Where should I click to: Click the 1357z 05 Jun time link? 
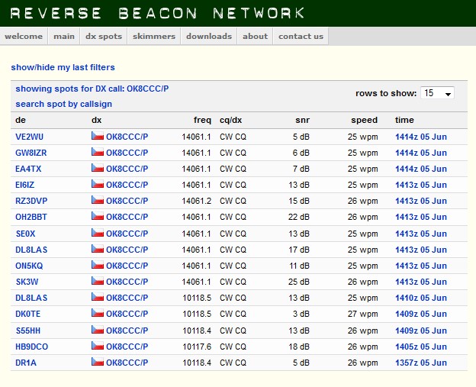tap(420, 363)
